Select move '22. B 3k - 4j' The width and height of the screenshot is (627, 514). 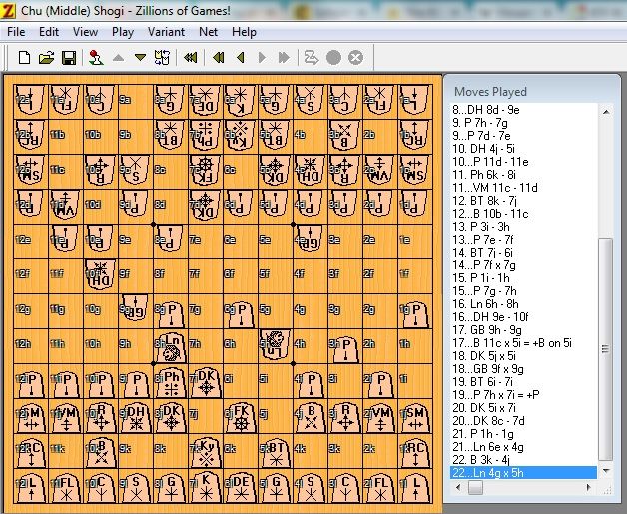(x=481, y=460)
